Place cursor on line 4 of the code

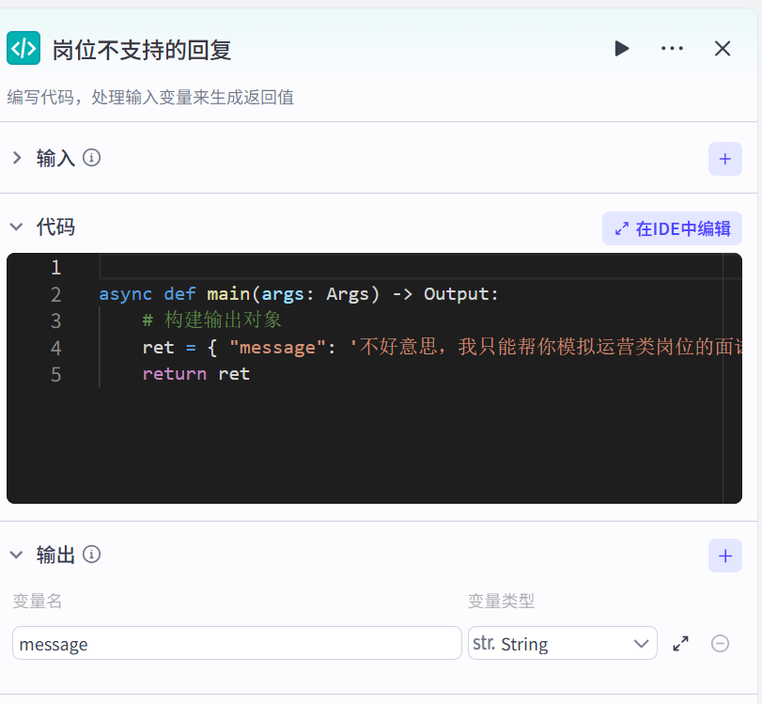(282, 347)
